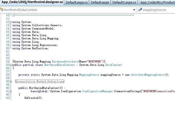Open the App_Code/BLL/Product tab
Viewport: 175px width, 115px height.
(157, 2)
